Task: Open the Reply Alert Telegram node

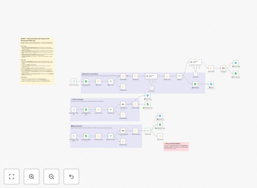Action: click(160, 116)
